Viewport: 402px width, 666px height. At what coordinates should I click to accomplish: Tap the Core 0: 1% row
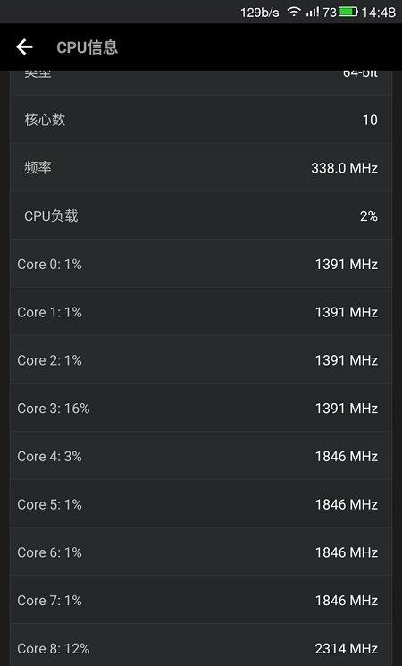tap(201, 264)
